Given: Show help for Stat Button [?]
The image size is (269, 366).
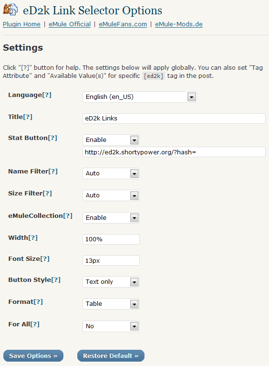Looking at the screenshot, I should click(52, 138).
